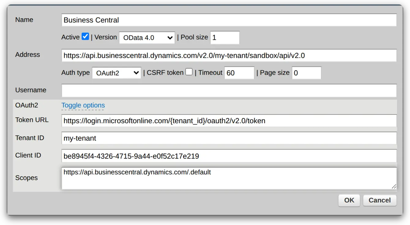Image resolution: width=410 pixels, height=225 pixels.
Task: Click the Tenant ID field with my-tenant
Action: point(229,138)
